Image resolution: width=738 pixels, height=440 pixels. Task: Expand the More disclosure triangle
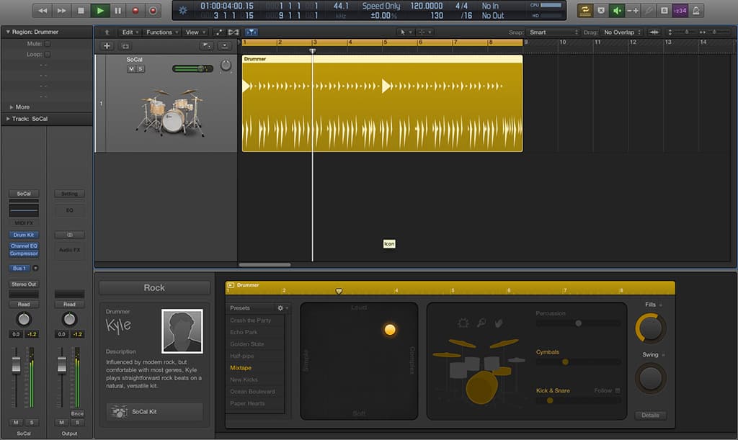12,107
